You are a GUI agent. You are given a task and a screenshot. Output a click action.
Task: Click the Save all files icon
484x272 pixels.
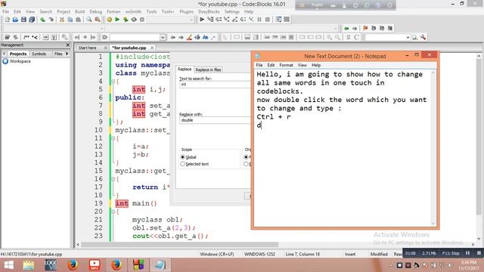pyautogui.click(x=32, y=20)
